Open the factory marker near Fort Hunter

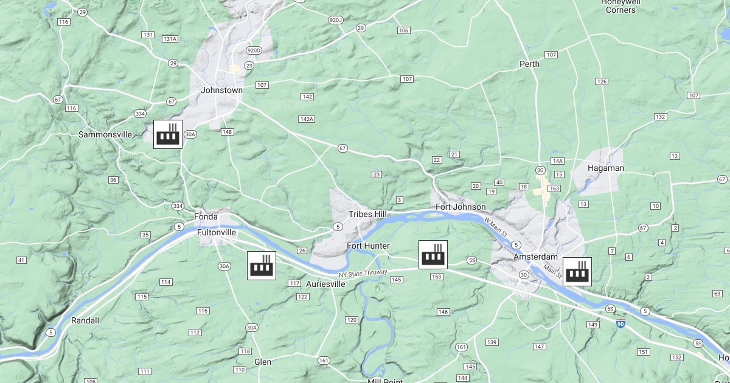pos(434,255)
